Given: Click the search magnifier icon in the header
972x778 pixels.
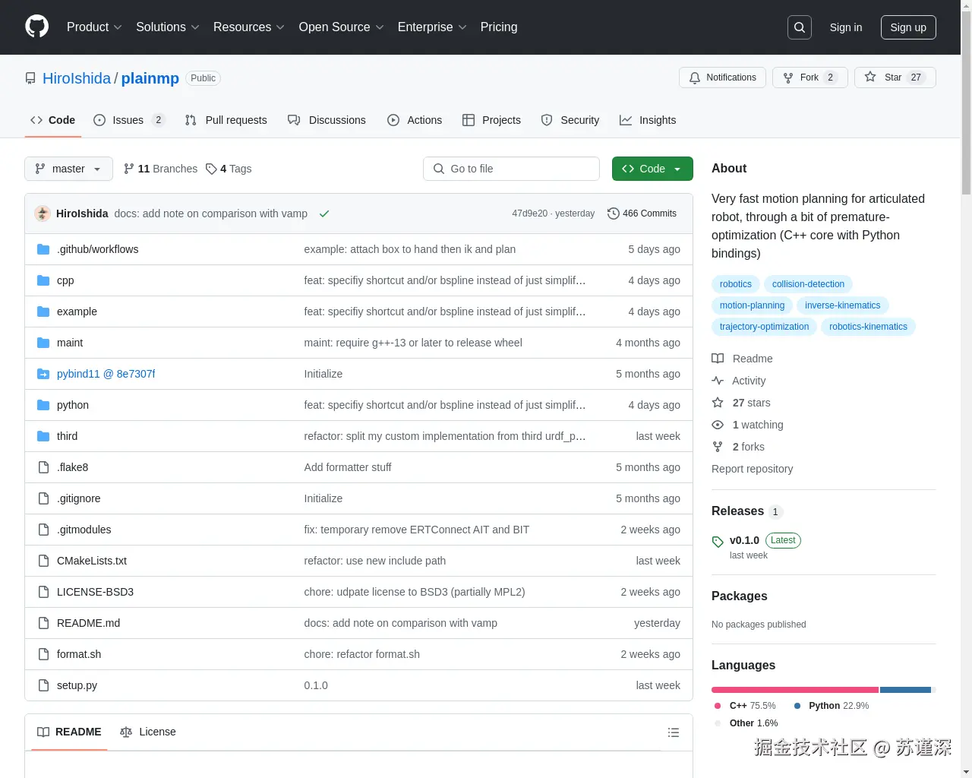Looking at the screenshot, I should click(x=800, y=27).
